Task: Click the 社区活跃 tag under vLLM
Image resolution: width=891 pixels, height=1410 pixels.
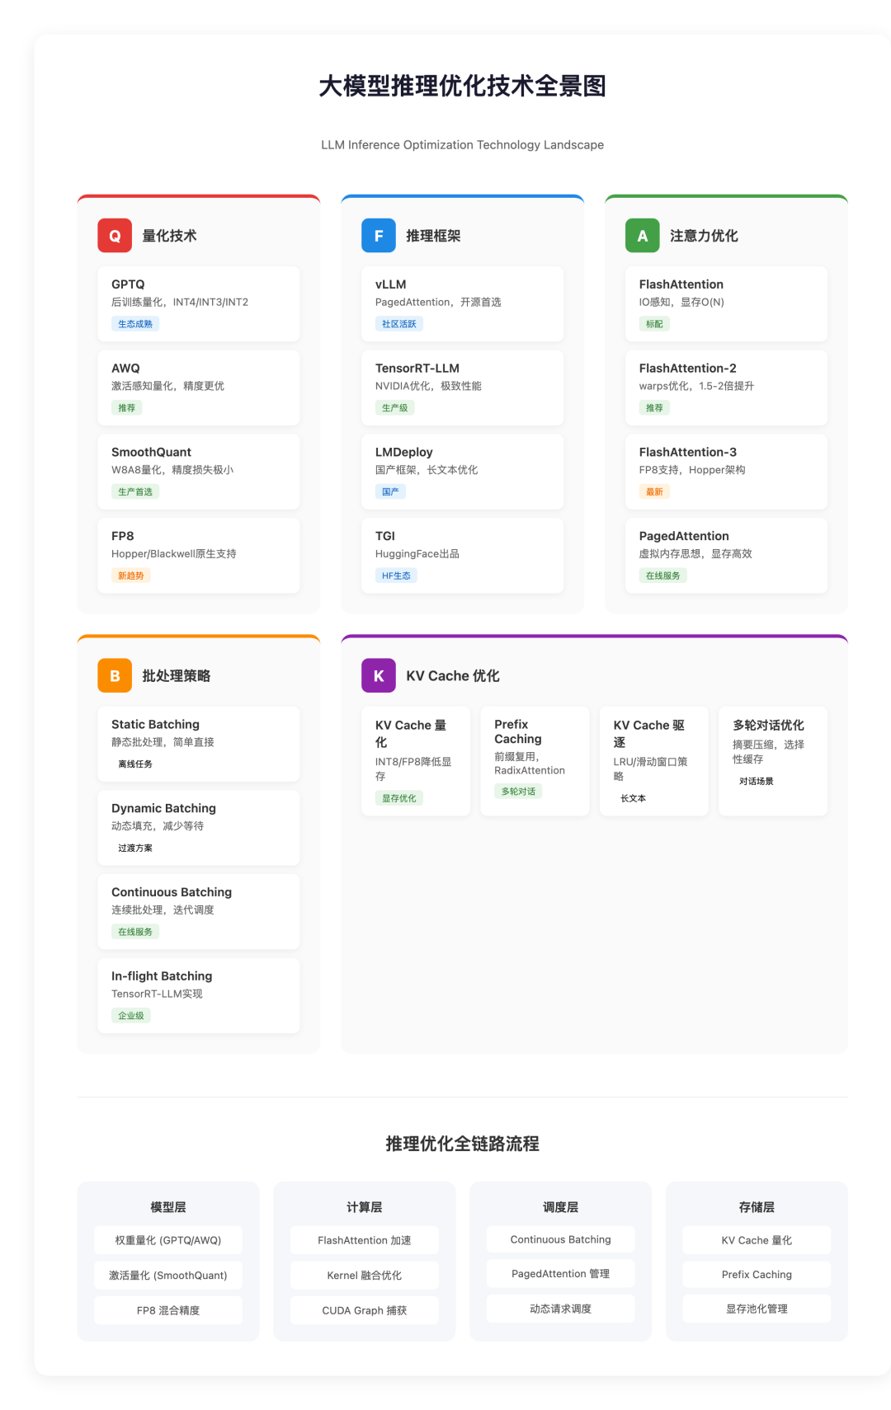Action: point(399,324)
